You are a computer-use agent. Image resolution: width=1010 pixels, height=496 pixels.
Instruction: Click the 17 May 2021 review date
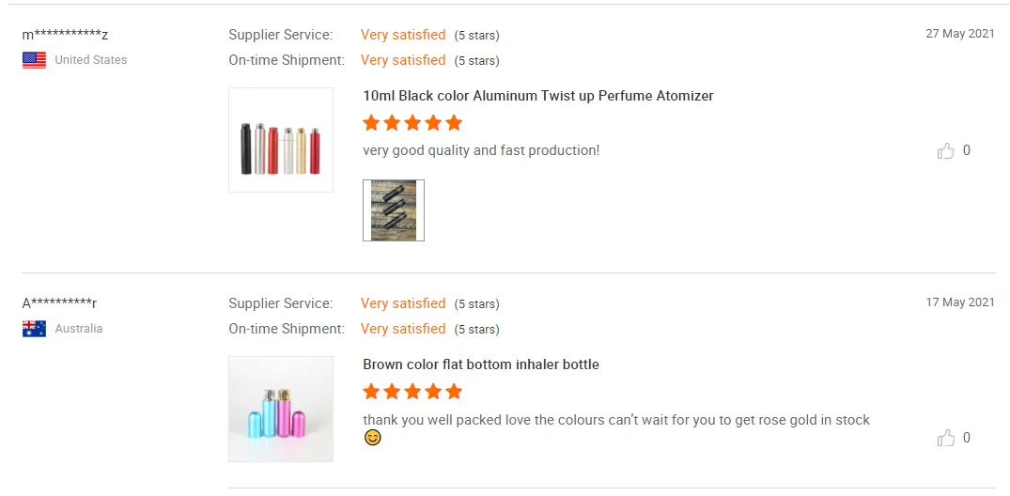click(x=959, y=302)
